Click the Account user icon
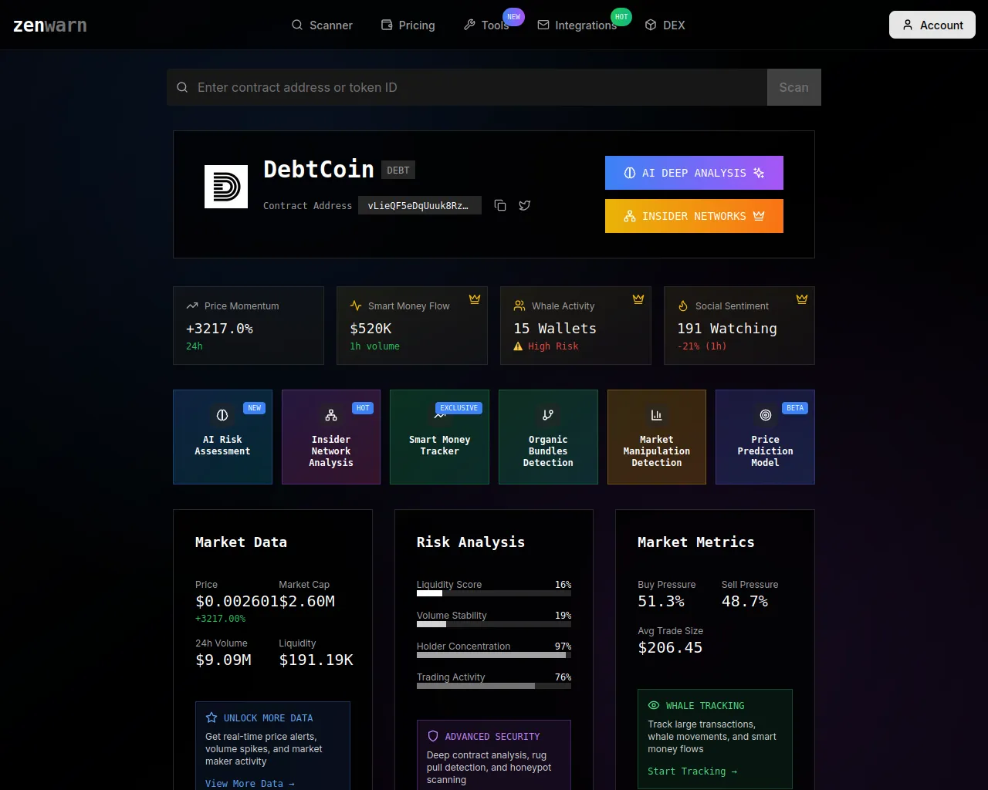 (908, 25)
